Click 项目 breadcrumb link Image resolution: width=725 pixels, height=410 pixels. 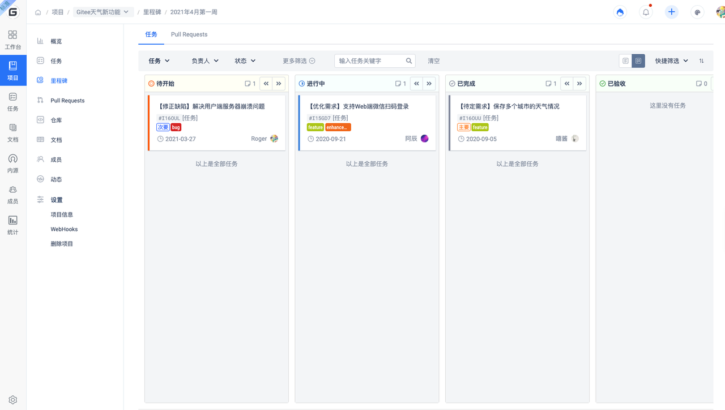pos(58,12)
